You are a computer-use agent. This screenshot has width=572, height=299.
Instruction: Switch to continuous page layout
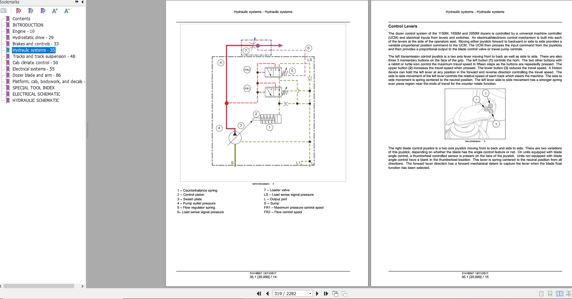tap(550, 294)
